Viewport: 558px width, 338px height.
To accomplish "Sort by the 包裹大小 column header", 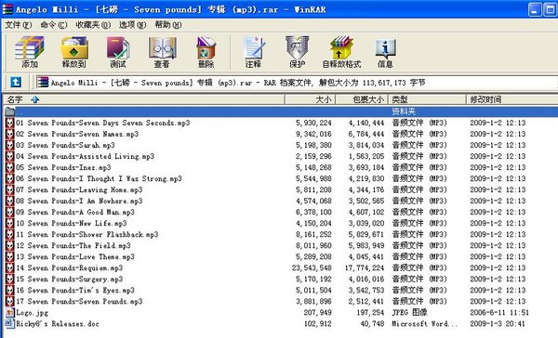I will click(362, 99).
